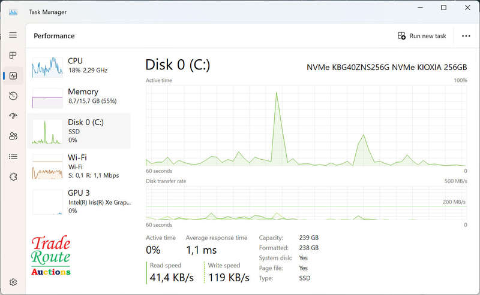Open the Details page icon
480x295 pixels.
pos(13,157)
